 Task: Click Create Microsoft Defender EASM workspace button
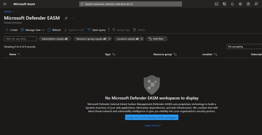click(x=152, y=118)
